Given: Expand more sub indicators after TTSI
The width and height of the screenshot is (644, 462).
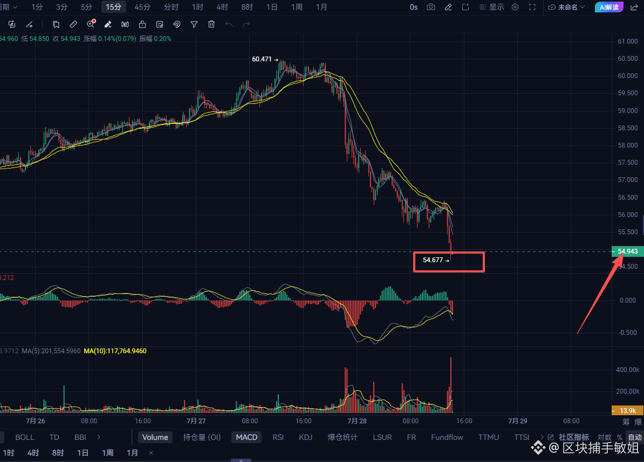Looking at the screenshot, I should (542, 437).
